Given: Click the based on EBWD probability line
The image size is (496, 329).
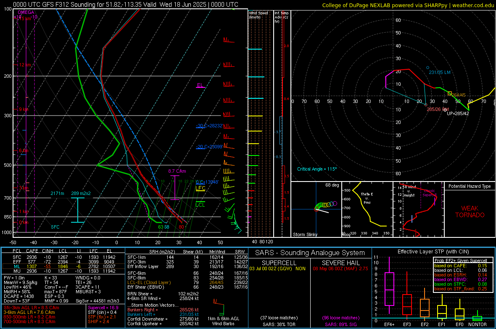Looking at the screenshot, I should click(461, 280).
